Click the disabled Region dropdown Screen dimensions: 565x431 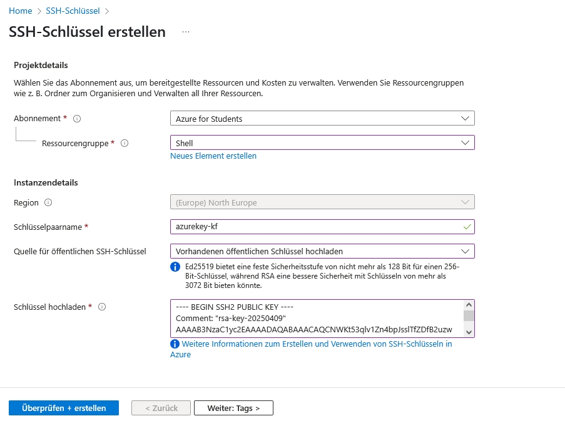[x=322, y=202]
